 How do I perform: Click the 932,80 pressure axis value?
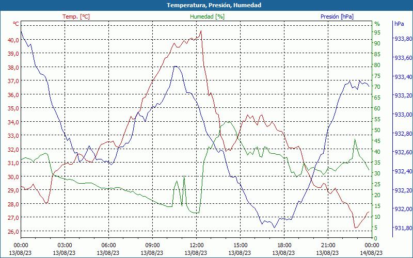403,134
